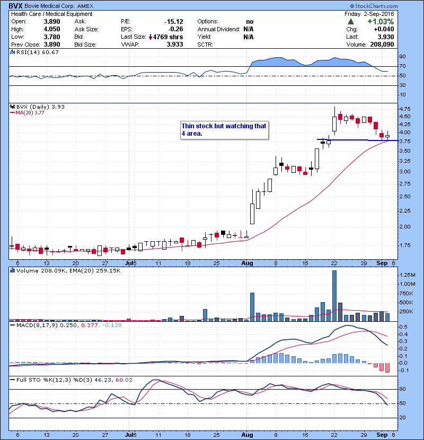The height and width of the screenshot is (440, 424).
Task: Click the Volume bar chart icon
Action: (x=12, y=270)
